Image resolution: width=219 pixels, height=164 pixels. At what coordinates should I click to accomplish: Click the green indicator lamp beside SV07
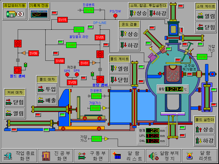click(x=60, y=42)
